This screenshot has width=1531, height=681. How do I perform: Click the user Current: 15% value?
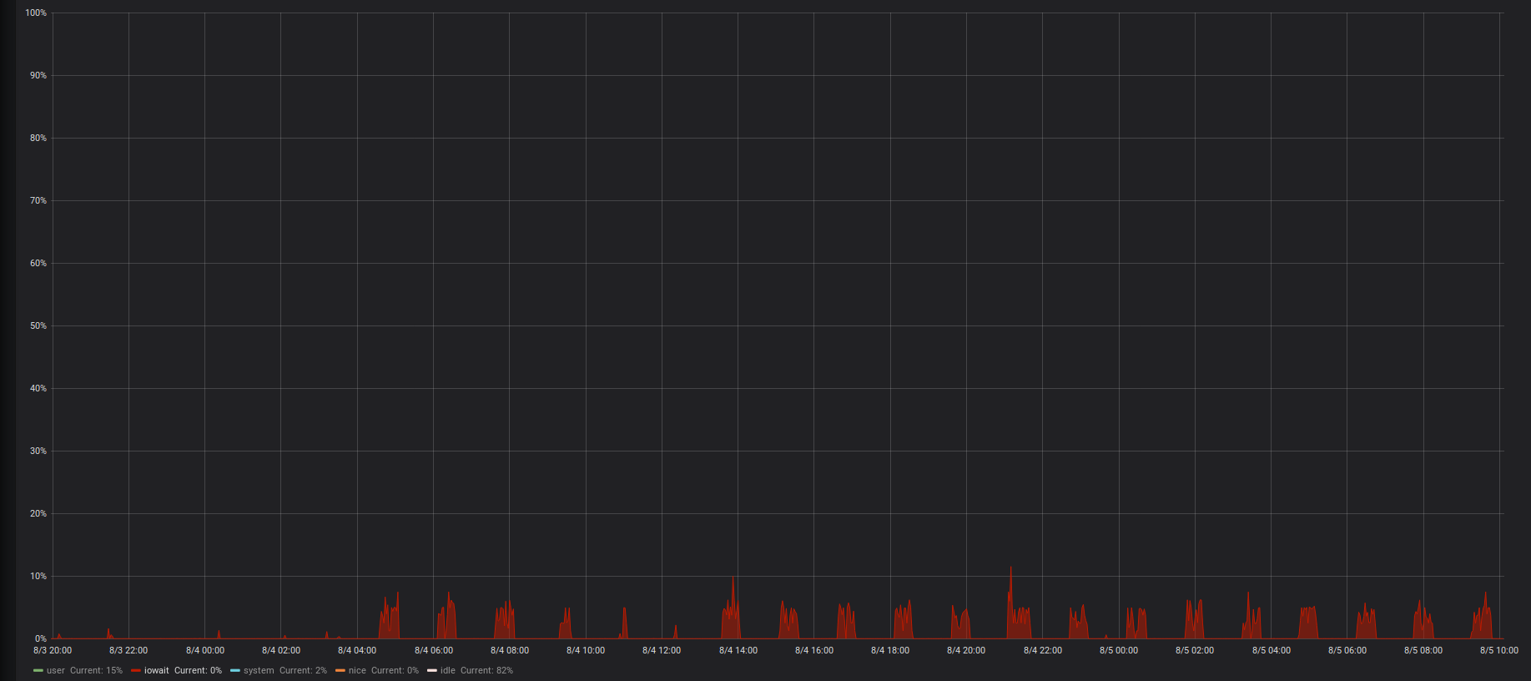pyautogui.click(x=96, y=671)
